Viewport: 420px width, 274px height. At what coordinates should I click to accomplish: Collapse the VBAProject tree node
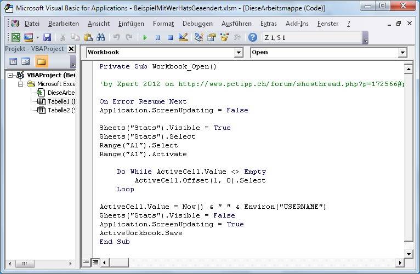tap(11, 75)
